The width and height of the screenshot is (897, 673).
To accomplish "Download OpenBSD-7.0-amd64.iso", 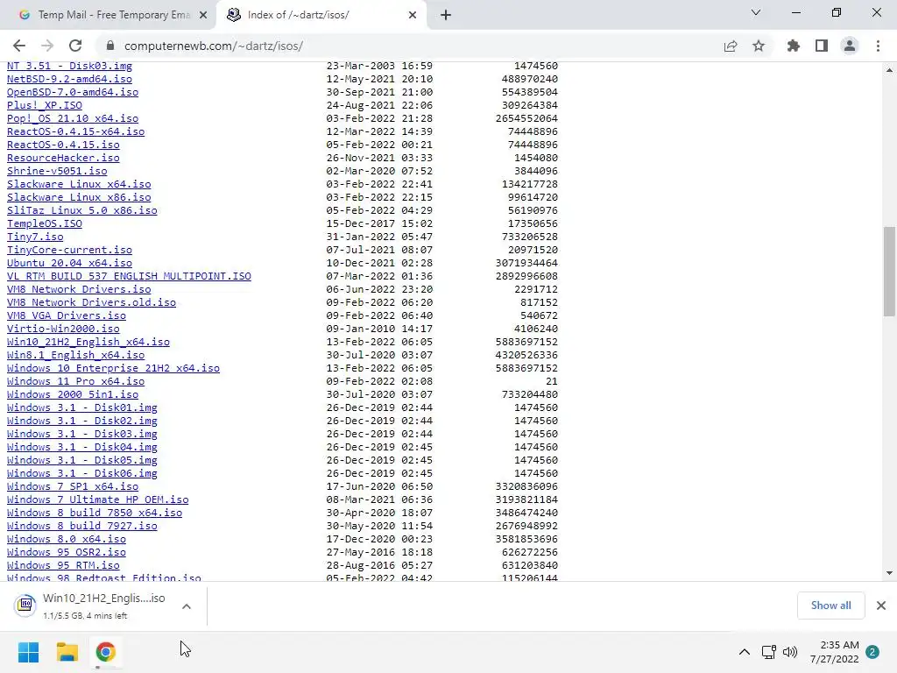I will coord(73,92).
